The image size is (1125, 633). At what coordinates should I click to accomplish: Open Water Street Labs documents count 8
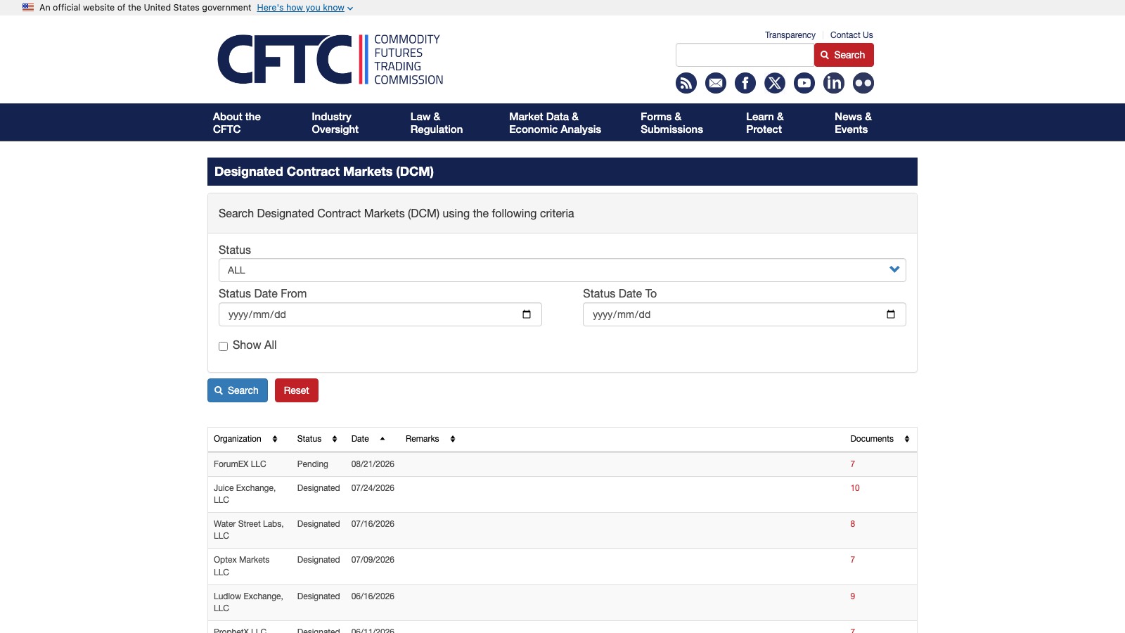tap(853, 524)
